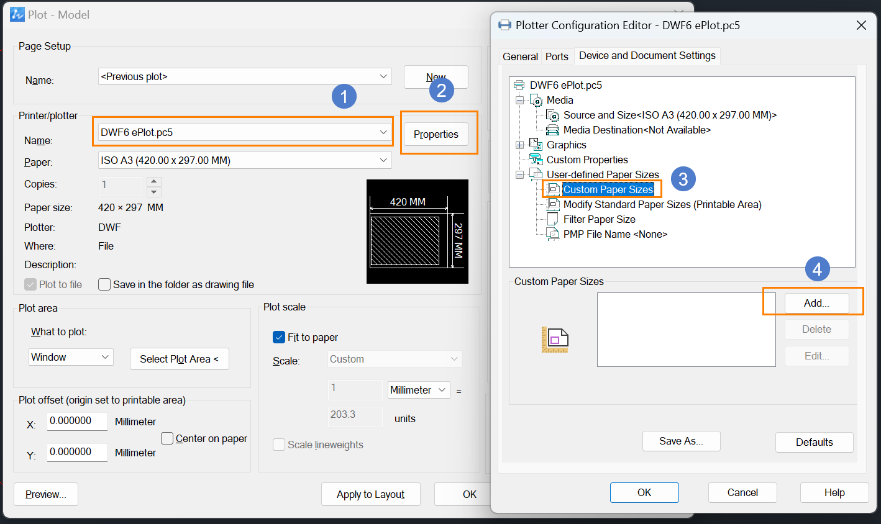Open the Paper size ISO A3 dropdown

(x=245, y=160)
